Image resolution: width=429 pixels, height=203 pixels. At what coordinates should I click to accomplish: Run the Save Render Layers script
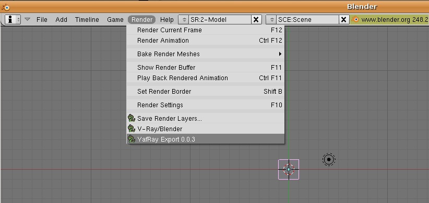[206, 119]
